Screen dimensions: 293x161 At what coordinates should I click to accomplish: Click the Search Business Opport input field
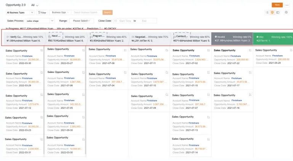[87, 12]
